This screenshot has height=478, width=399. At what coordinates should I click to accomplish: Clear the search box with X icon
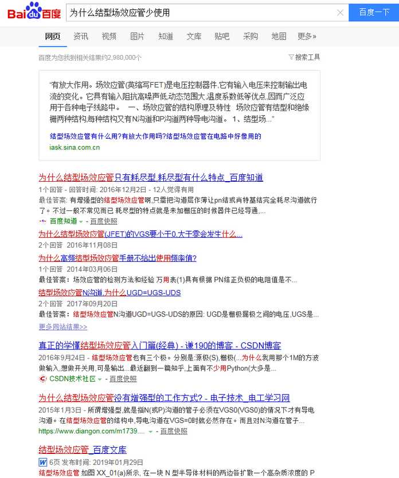point(340,13)
